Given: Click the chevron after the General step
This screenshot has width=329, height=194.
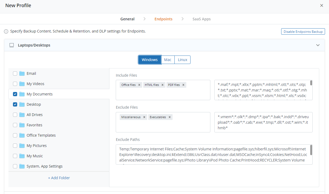Looking at the screenshot, I should 145,19.
